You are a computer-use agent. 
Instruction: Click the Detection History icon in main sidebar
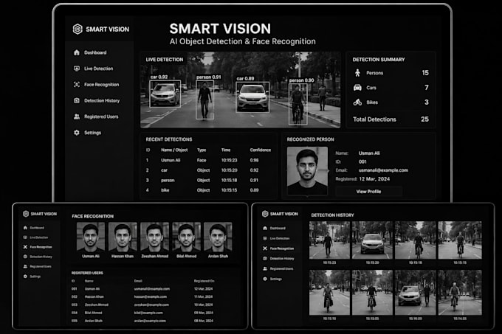(77, 100)
